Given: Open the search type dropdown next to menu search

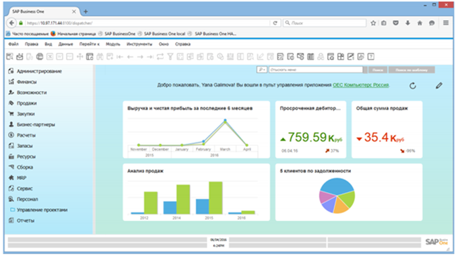Looking at the screenshot, I should [262, 70].
